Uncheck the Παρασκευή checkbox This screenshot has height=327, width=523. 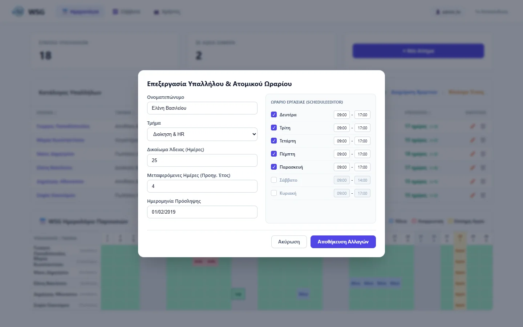[274, 167]
